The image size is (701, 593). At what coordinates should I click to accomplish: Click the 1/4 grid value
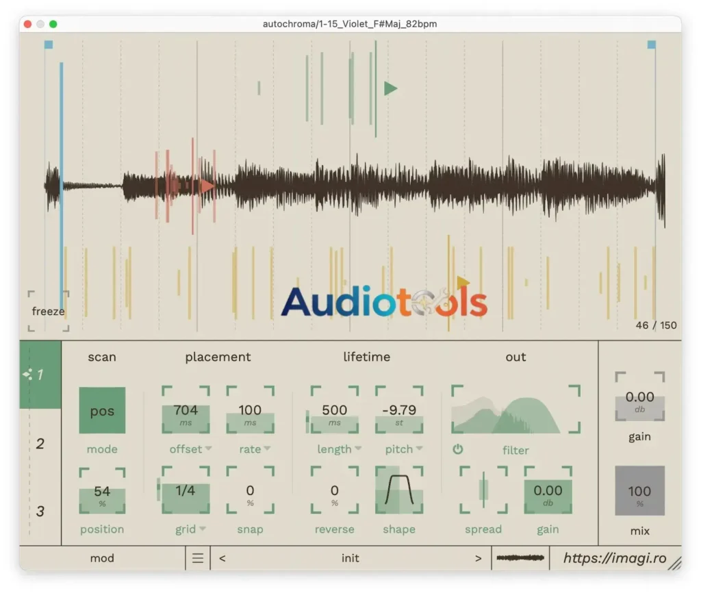pyautogui.click(x=186, y=490)
